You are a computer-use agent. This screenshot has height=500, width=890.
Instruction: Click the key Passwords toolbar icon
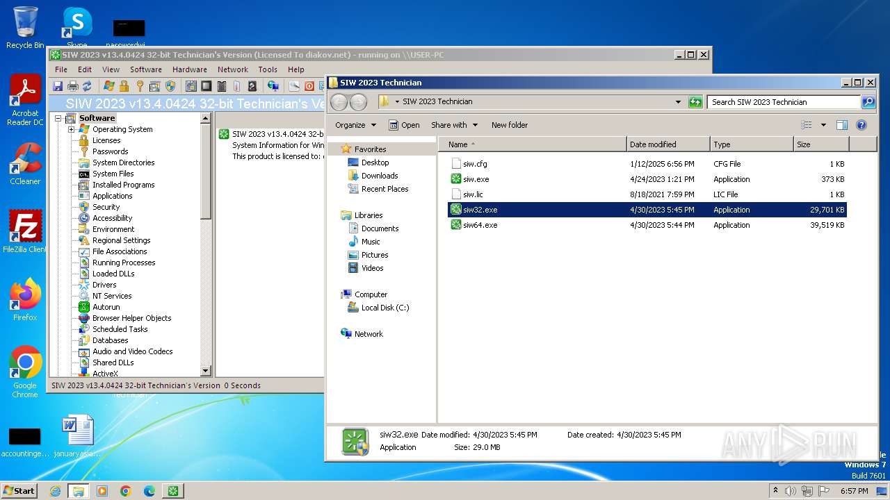pos(140,86)
